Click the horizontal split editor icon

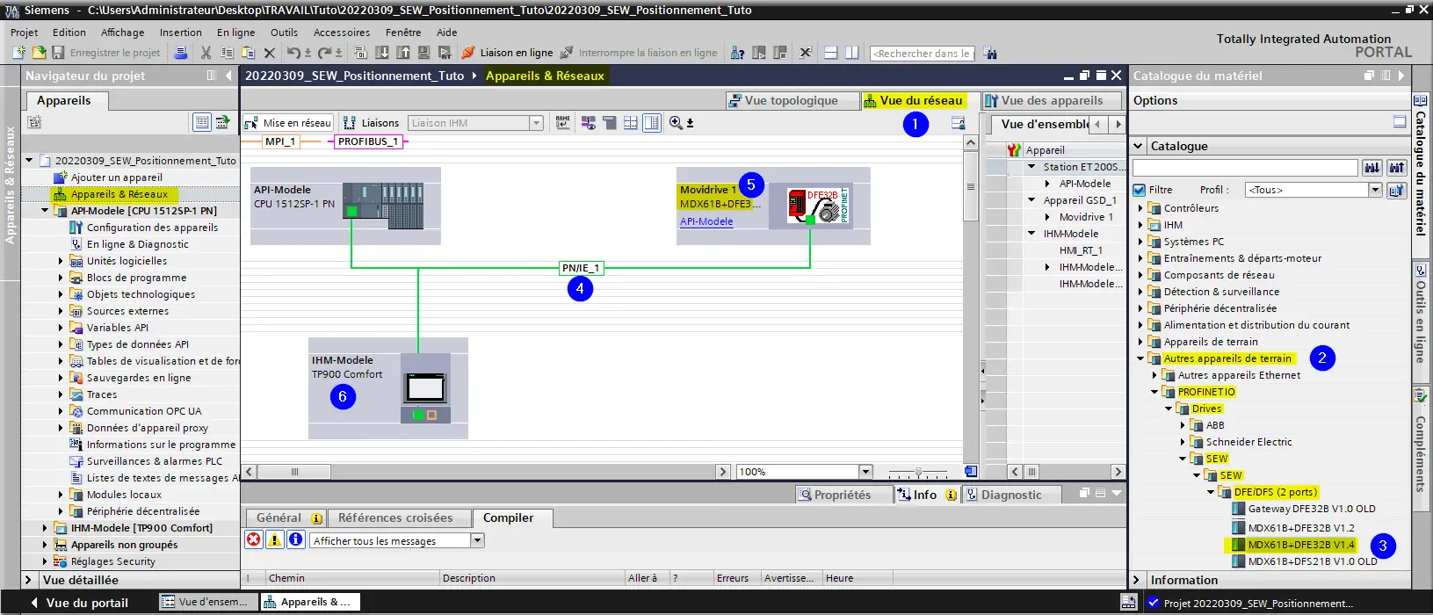click(830, 53)
